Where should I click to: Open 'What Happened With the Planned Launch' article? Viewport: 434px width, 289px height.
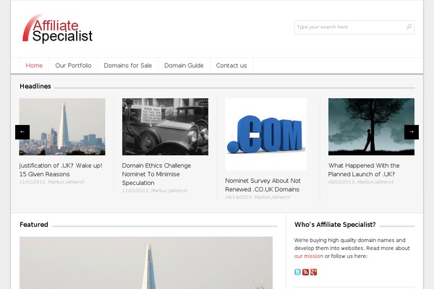364,170
